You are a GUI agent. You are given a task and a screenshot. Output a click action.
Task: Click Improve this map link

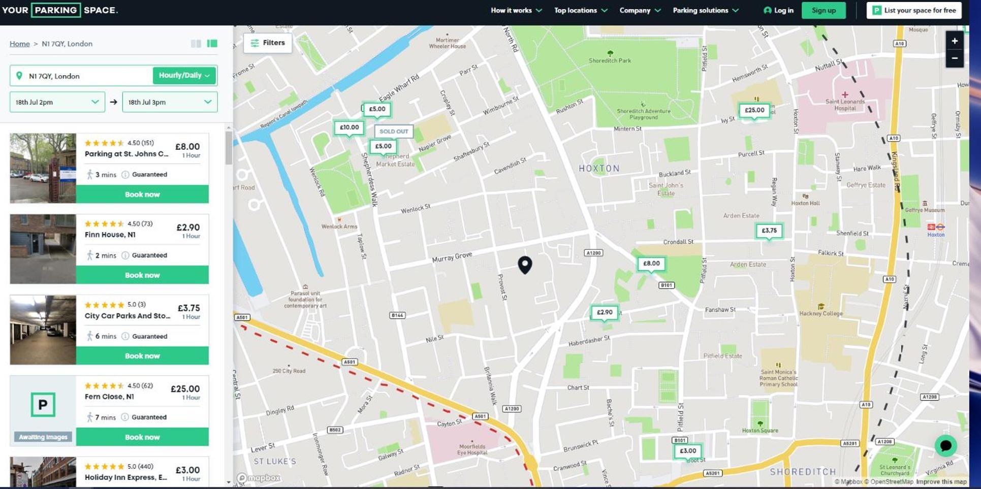click(x=941, y=482)
